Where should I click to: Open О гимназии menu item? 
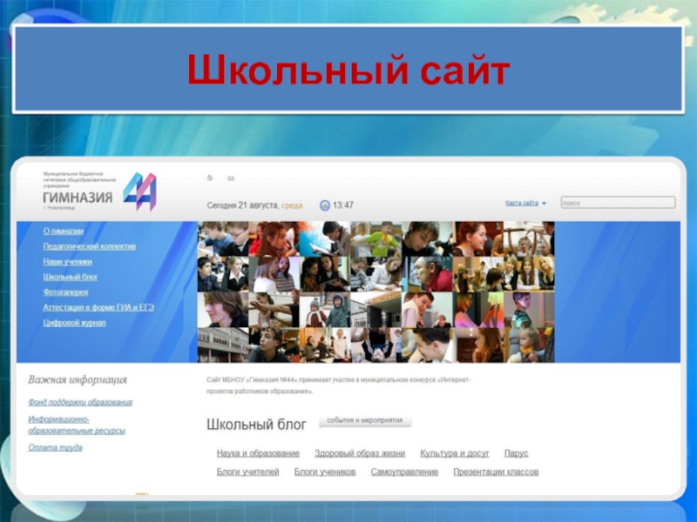click(x=63, y=231)
